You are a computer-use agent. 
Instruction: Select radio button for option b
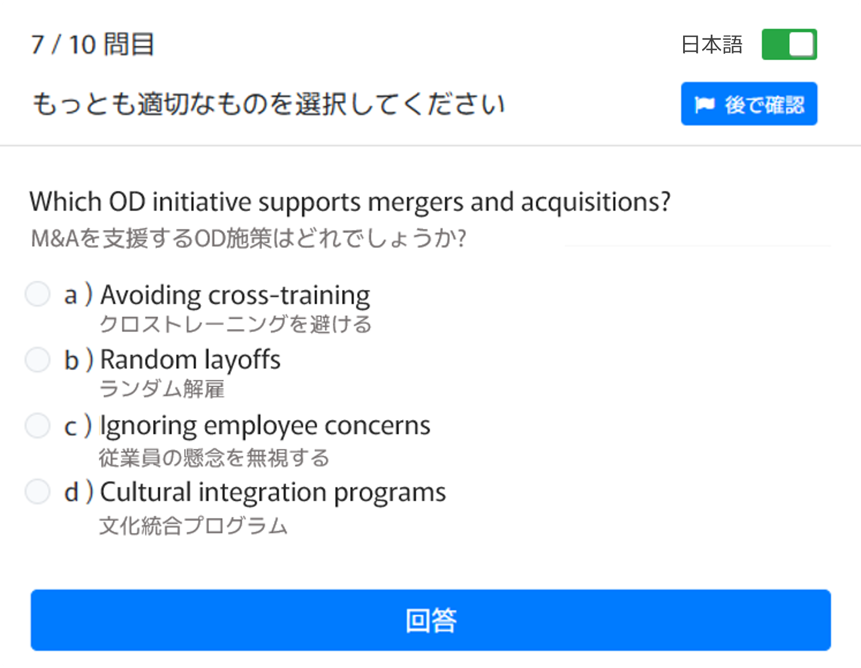[x=38, y=359]
